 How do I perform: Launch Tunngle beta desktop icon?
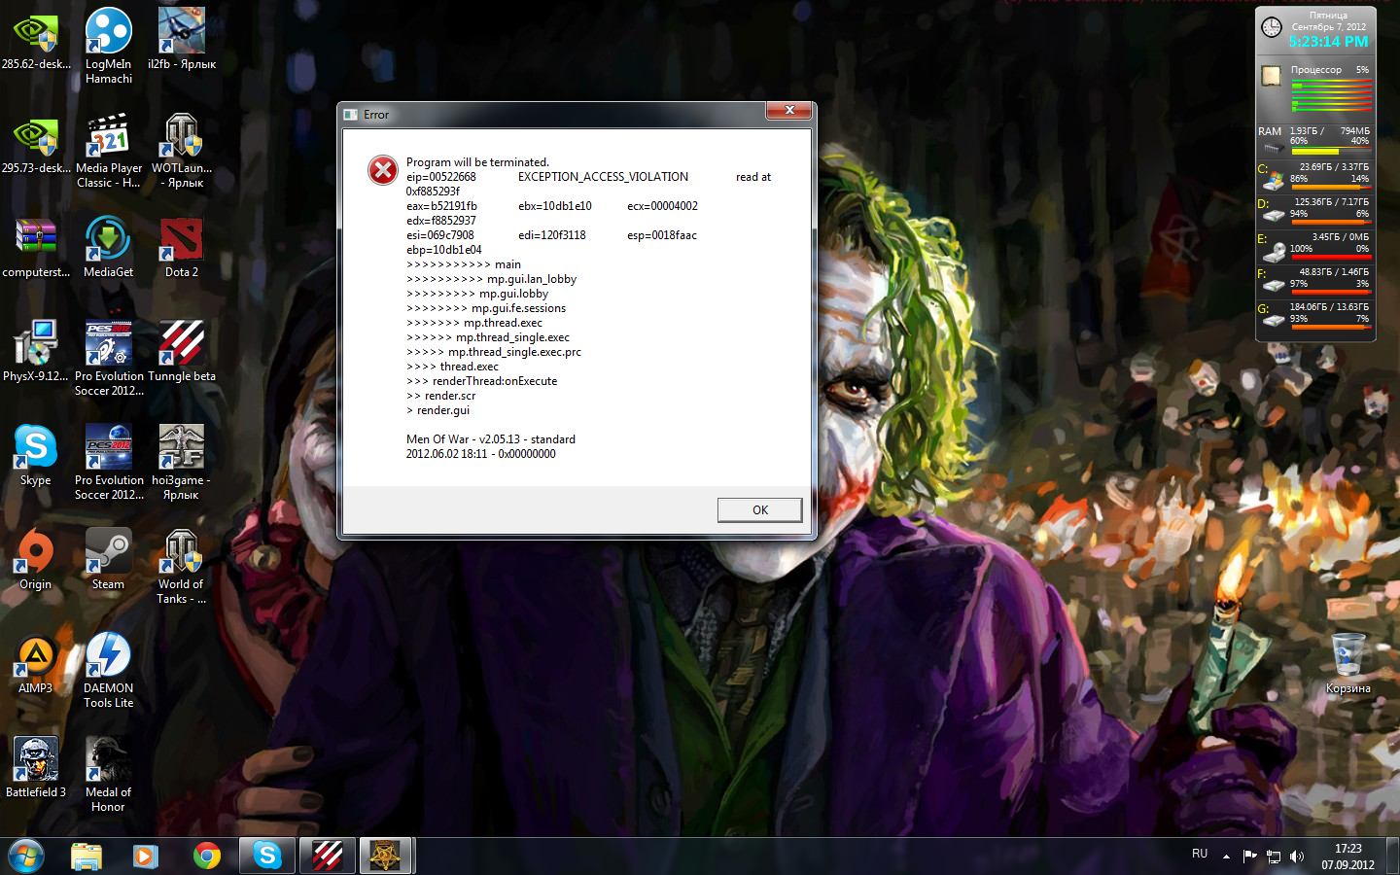click(182, 352)
